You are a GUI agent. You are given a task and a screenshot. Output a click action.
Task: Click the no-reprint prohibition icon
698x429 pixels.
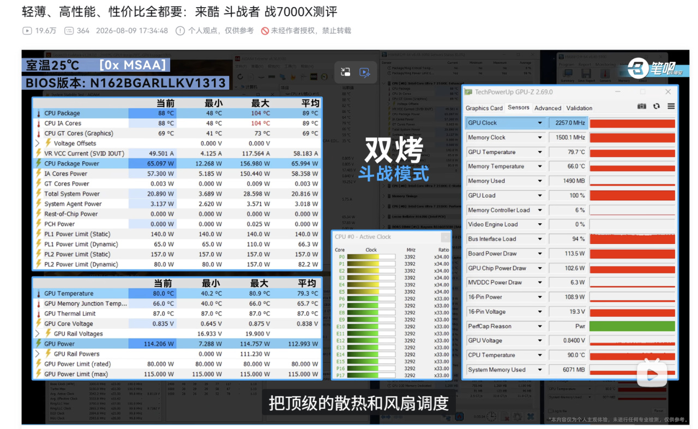coord(265,31)
